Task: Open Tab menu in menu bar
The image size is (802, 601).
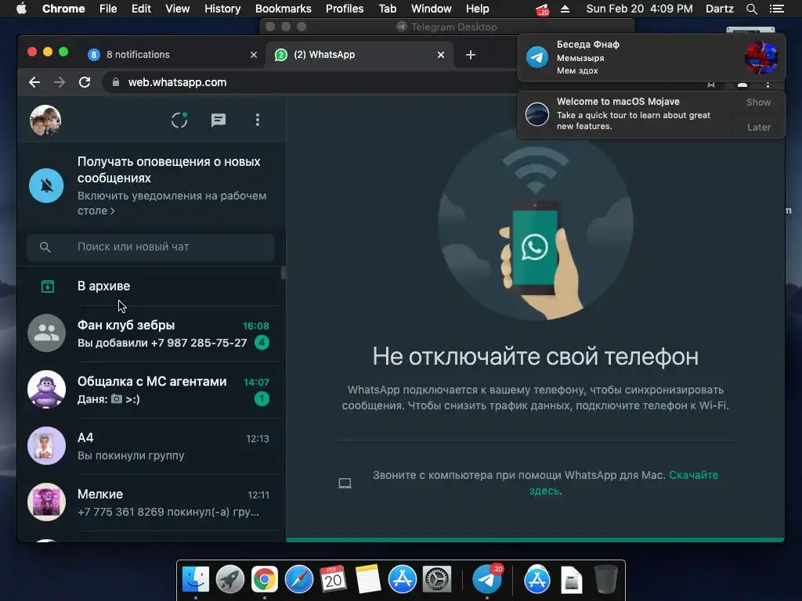Action: coord(388,9)
